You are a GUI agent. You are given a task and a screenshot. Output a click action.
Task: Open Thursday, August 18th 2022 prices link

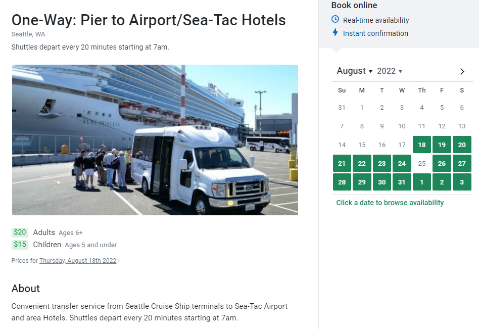pos(78,261)
